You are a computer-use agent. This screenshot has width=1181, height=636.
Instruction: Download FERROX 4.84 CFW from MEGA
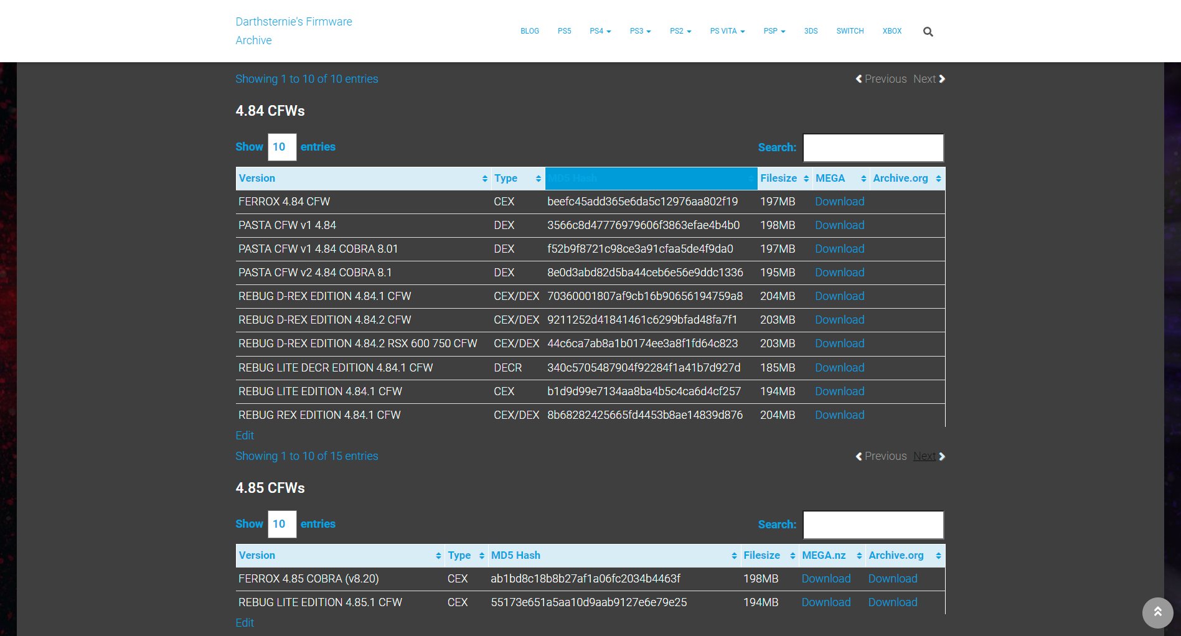tap(839, 202)
